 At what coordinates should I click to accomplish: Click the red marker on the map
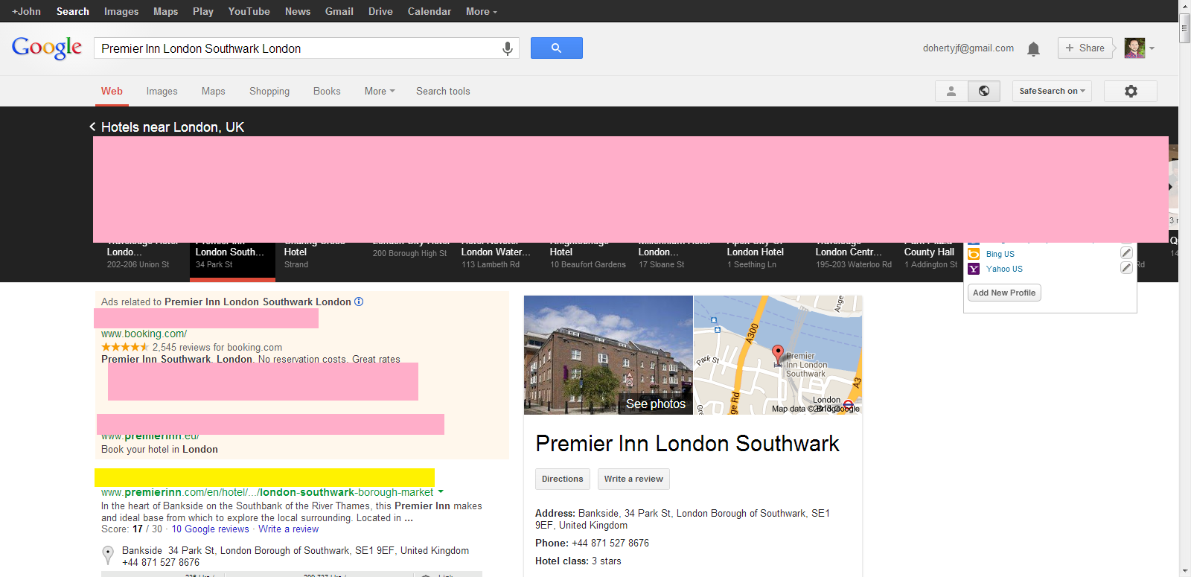click(x=778, y=353)
